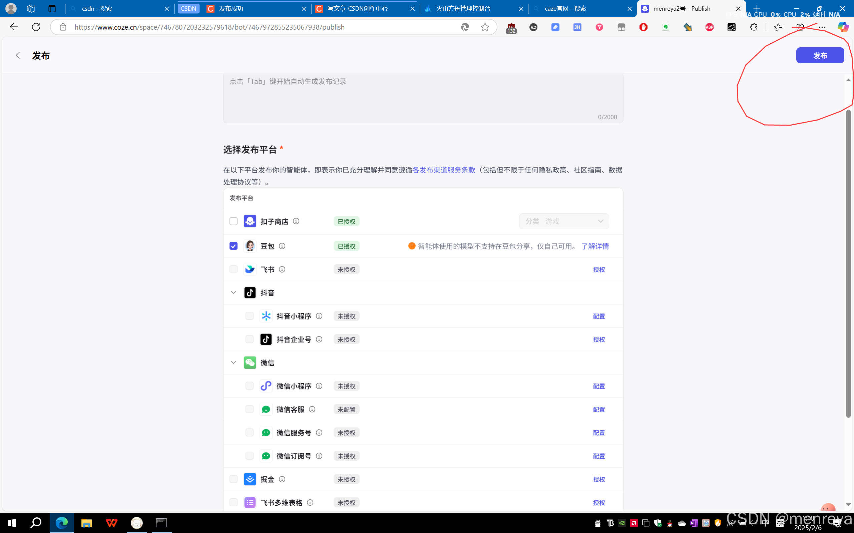The width and height of the screenshot is (854, 533).
Task: Enable the 扣子商店 checkbox
Action: point(233,221)
